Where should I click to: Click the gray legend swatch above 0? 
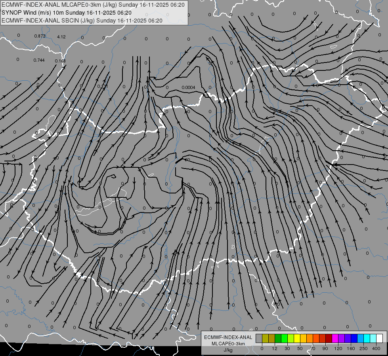[259, 338]
